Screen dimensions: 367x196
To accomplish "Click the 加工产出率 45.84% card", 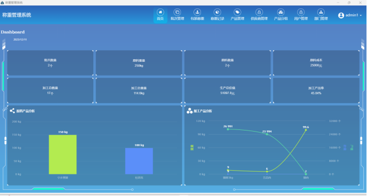I will (x=316, y=90).
